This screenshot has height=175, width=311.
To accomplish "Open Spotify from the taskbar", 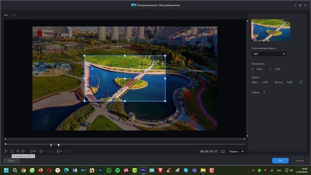I will tap(118, 171).
